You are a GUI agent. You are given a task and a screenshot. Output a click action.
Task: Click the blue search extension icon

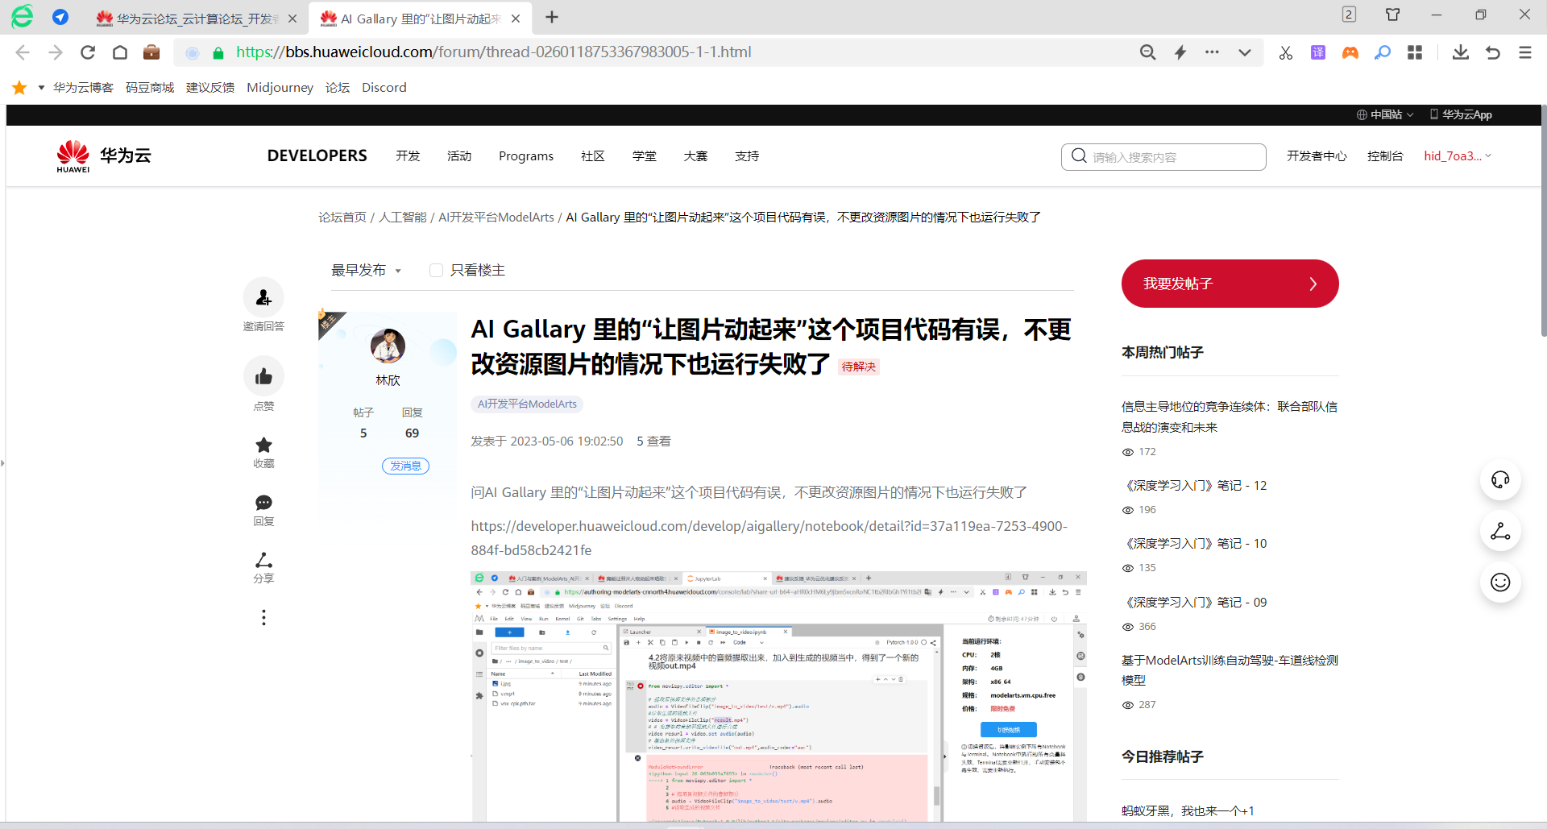tap(1383, 52)
